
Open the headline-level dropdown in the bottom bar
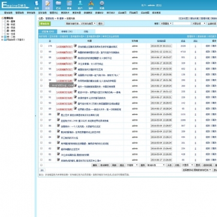click(x=156, y=165)
